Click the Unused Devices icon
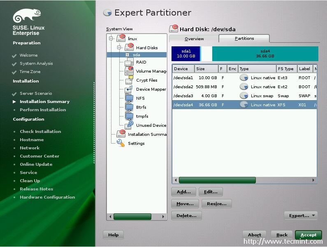This screenshot has width=327, height=247. pos(129,125)
